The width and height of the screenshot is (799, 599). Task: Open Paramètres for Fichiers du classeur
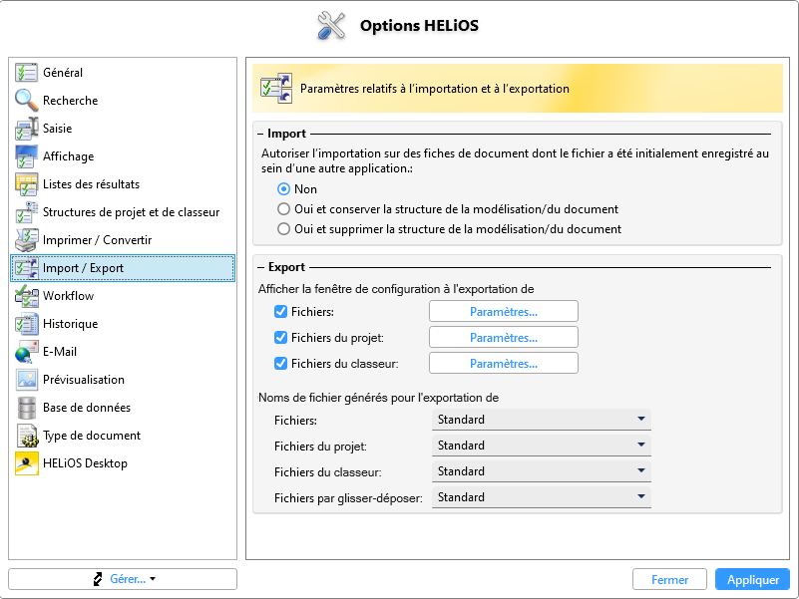tap(504, 363)
